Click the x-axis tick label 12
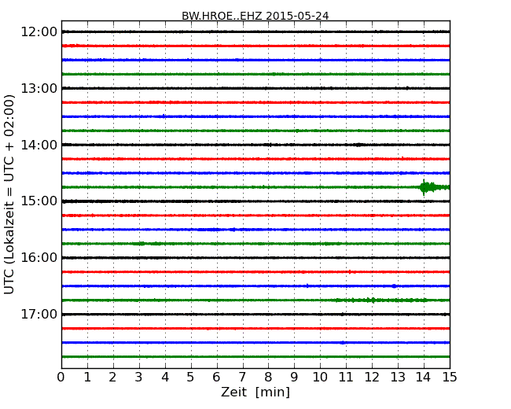This screenshot has width=511, height=409. click(x=372, y=378)
